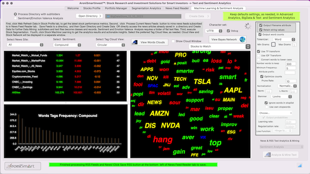310x174 pixels.
Task: Open the Portfolio Manager tab
Action: (116, 8)
